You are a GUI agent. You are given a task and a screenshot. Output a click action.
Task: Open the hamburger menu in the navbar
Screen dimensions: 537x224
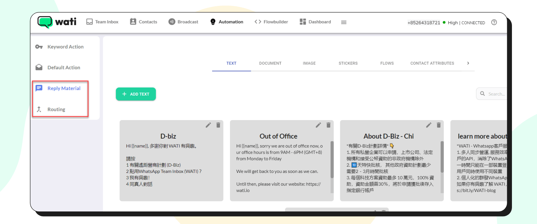click(344, 22)
